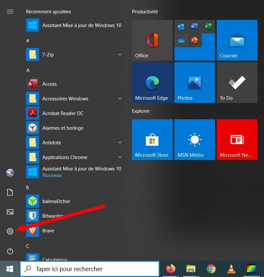The image size is (264, 277).
Task: Click the Power icon in Start sidebar
Action: pos(10,251)
